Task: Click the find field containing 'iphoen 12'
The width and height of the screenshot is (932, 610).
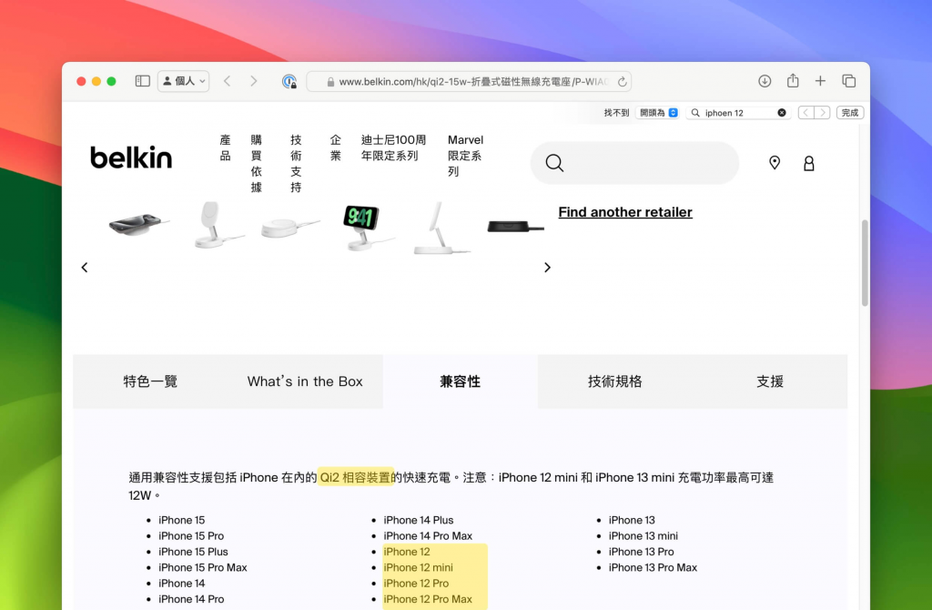Action: (x=739, y=112)
